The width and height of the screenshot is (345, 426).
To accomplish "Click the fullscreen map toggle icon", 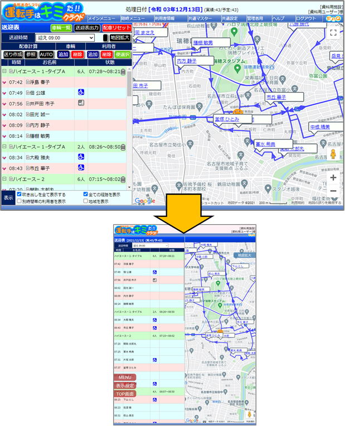I will (x=333, y=33).
